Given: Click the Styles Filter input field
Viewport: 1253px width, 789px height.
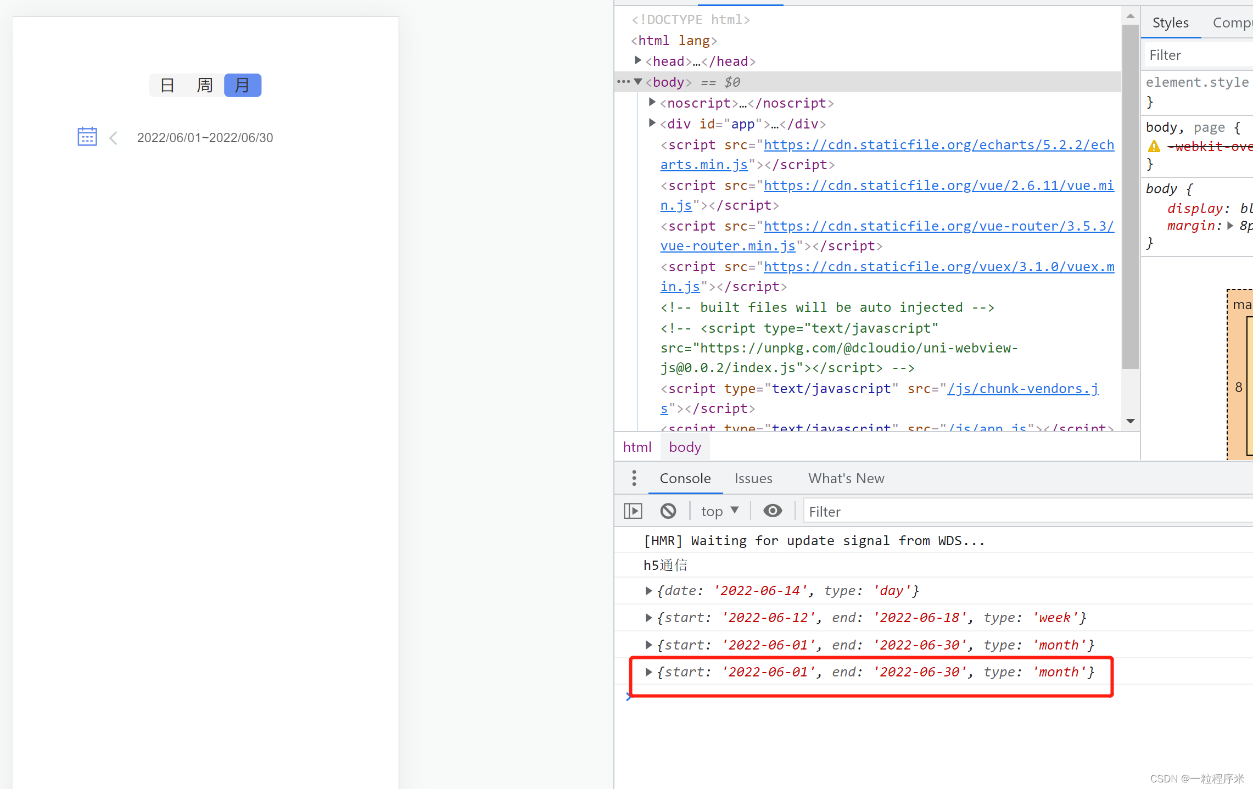Looking at the screenshot, I should (x=1199, y=55).
